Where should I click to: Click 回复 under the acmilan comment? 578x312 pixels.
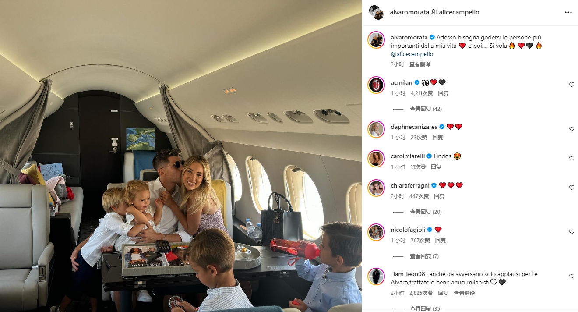(443, 93)
